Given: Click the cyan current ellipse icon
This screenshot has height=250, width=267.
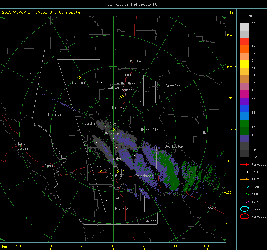Looking at the screenshot, I should [x=244, y=209].
